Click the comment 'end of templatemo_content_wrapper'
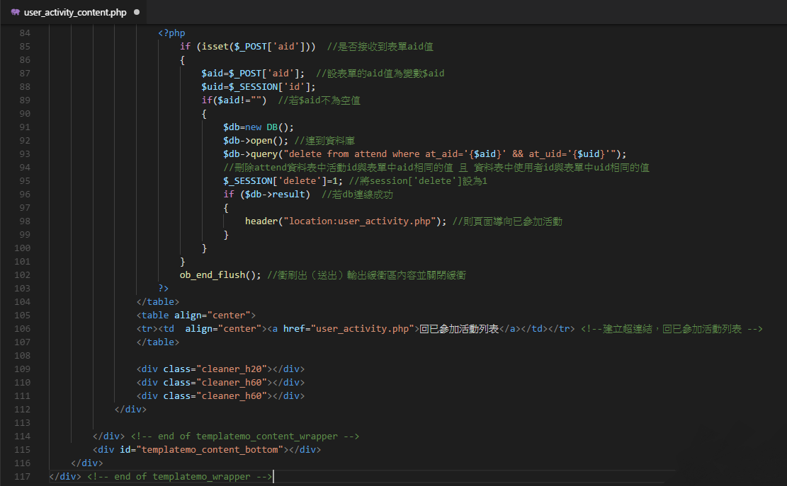The width and height of the screenshot is (787, 486). [245, 436]
